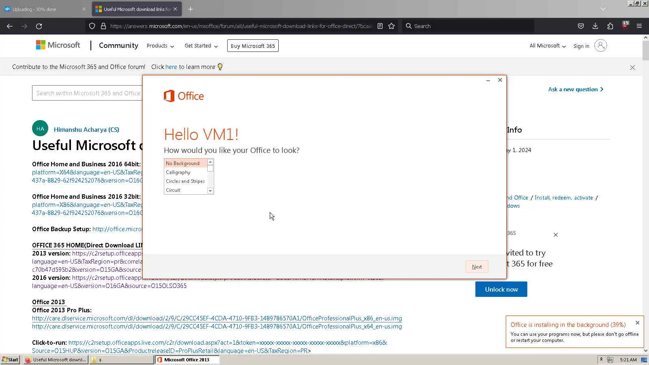Click the Microsoft logo
Image resolution: width=649 pixels, height=365 pixels.
(x=58, y=45)
